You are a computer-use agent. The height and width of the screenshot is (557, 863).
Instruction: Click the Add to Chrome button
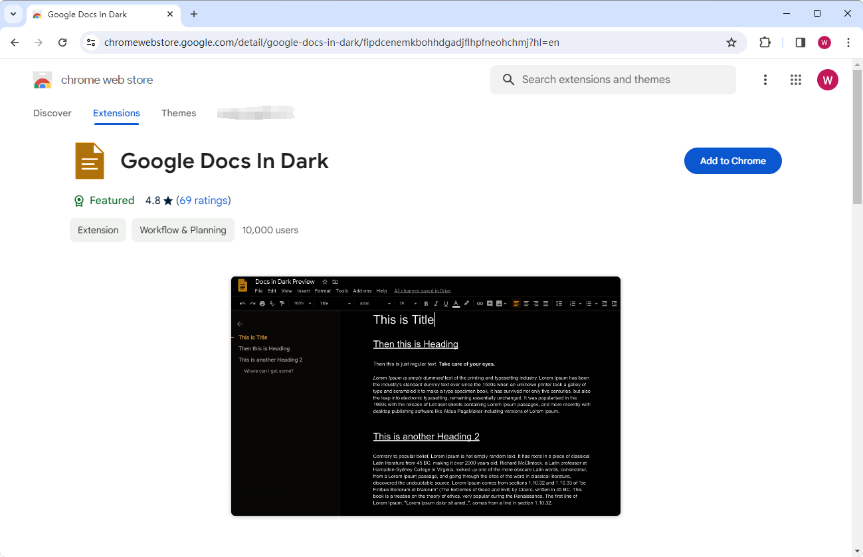point(733,160)
